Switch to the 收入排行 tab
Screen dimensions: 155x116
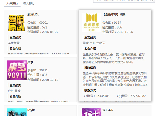tap(29, 4)
